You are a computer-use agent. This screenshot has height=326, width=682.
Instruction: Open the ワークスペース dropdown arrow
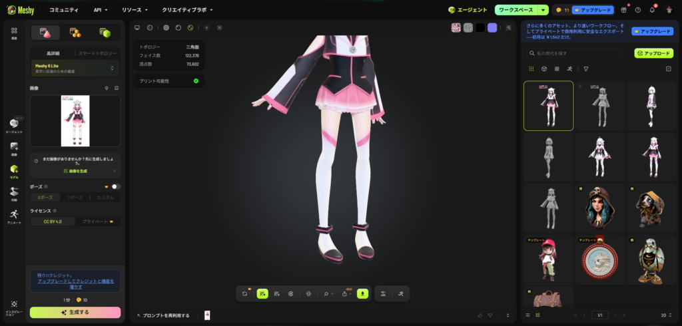[543, 9]
